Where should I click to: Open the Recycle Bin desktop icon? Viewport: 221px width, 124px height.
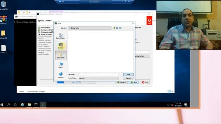(3, 6)
